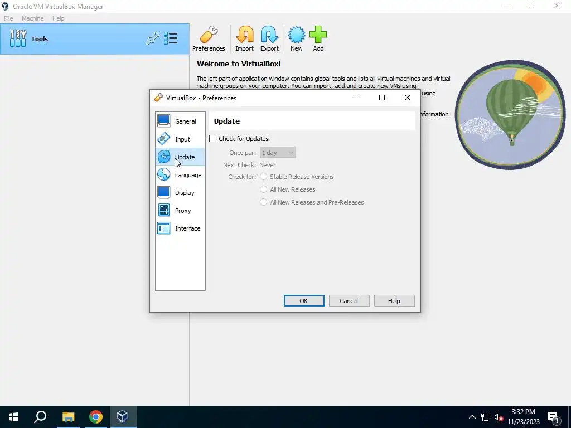Close the Preferences dialog
Image resolution: width=571 pixels, height=428 pixels.
coord(408,98)
